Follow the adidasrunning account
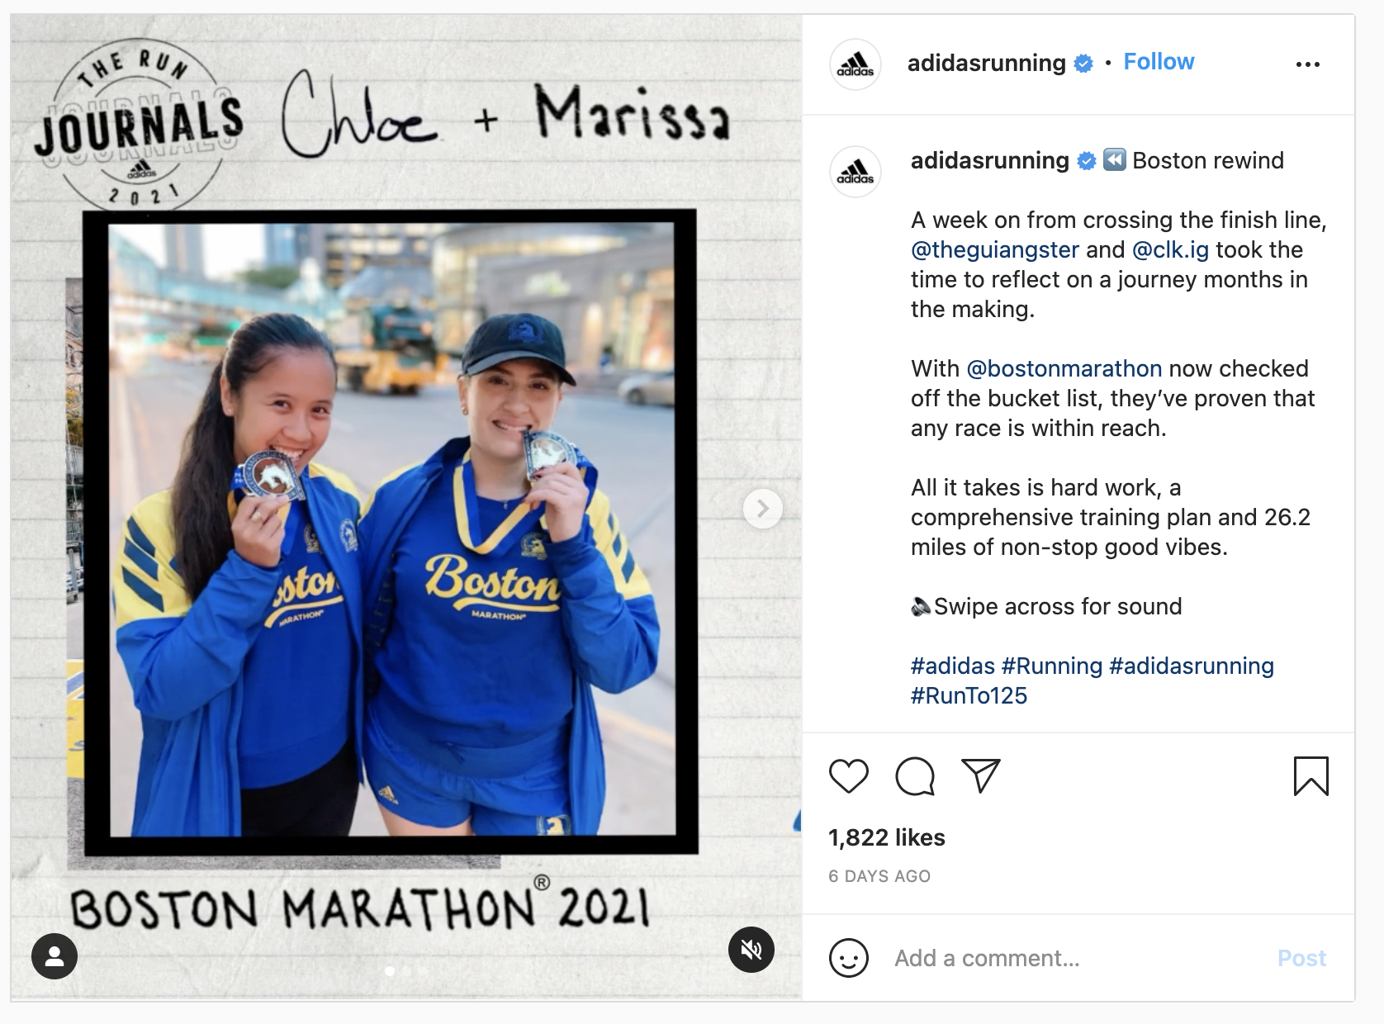The image size is (1384, 1024). pos(1159,62)
